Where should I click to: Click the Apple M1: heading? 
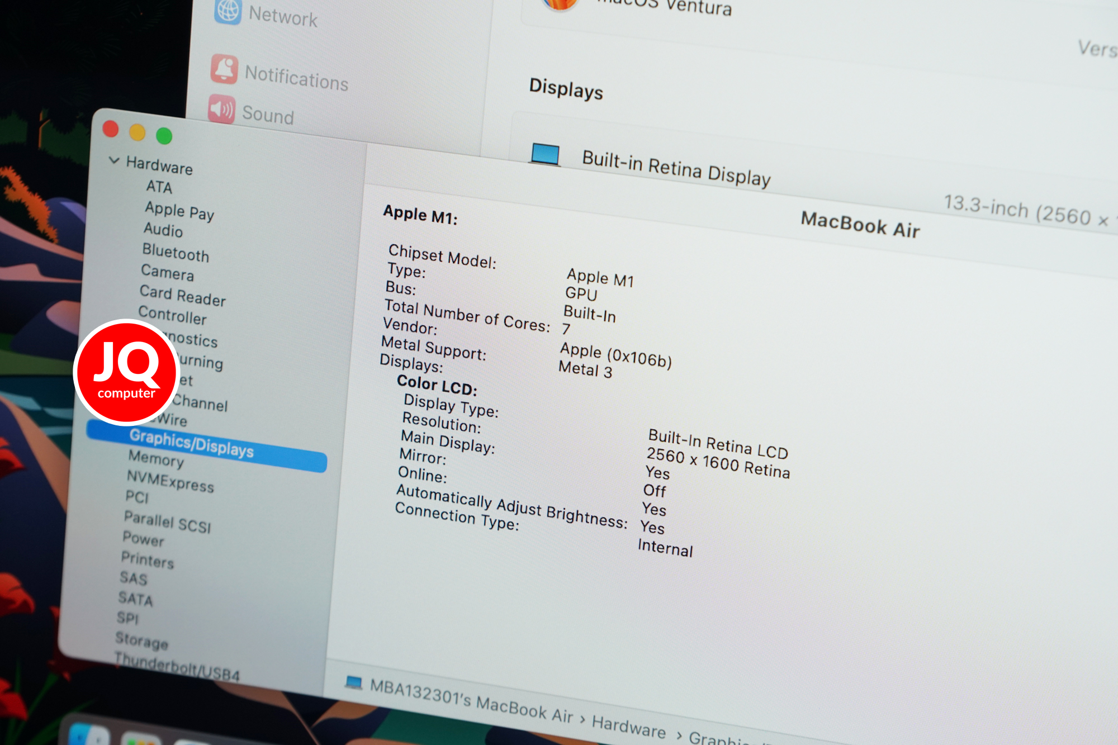coord(420,215)
